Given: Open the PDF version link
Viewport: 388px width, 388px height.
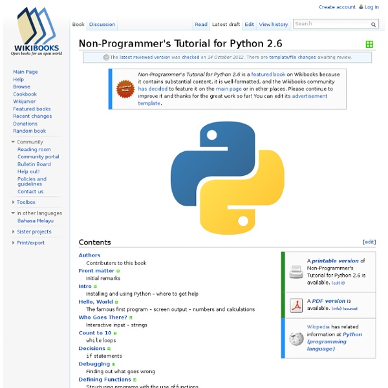Looking at the screenshot, I should pos(329,301).
